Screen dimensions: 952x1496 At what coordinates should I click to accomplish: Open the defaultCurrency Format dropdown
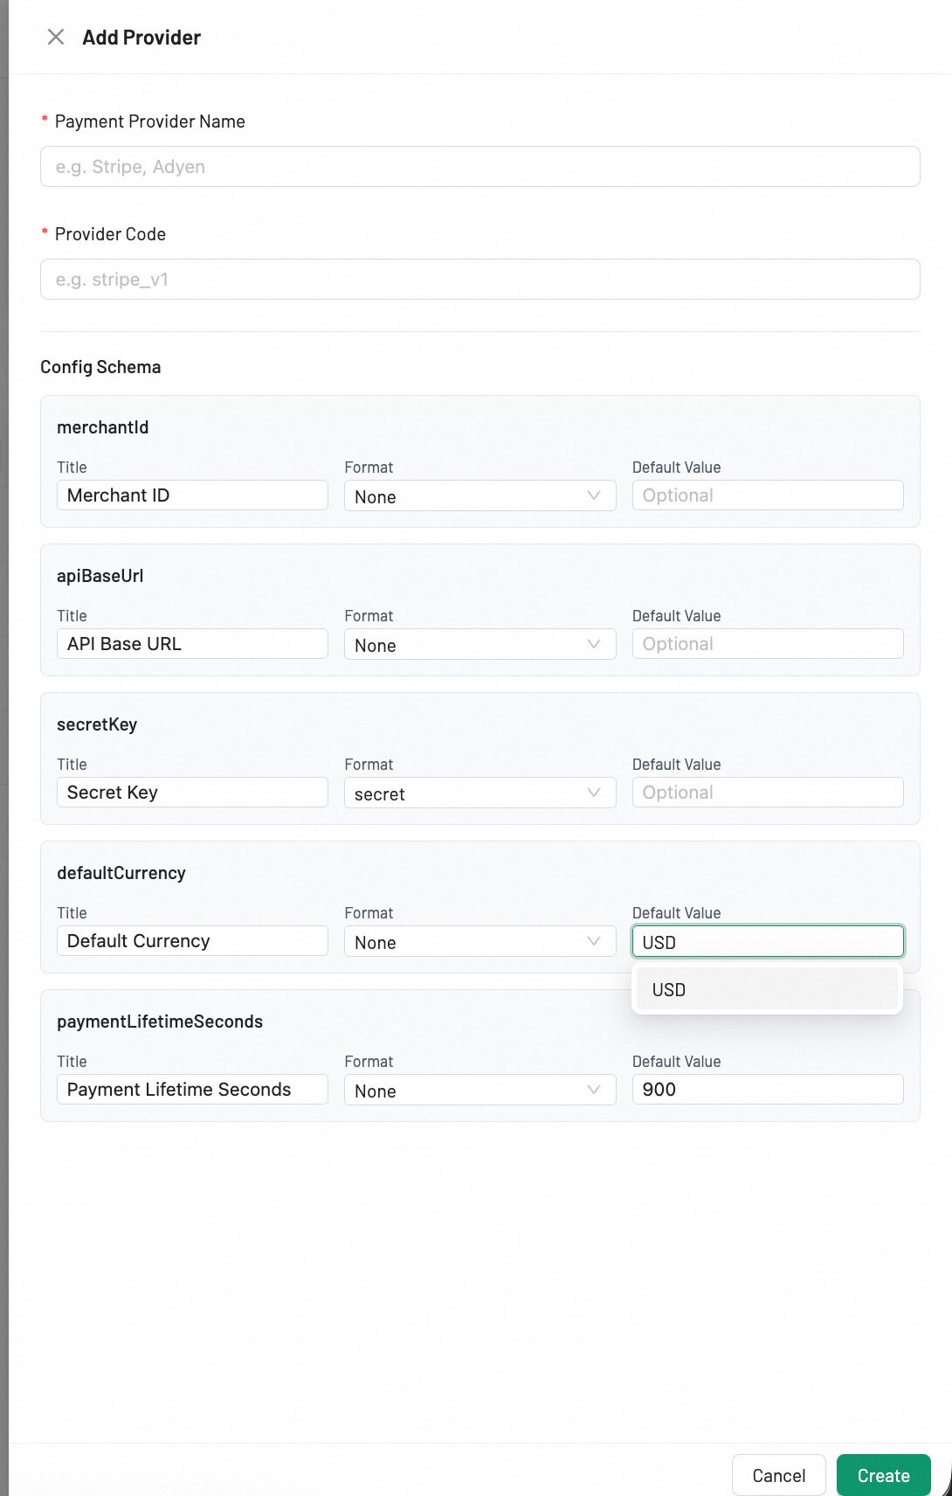[479, 941]
